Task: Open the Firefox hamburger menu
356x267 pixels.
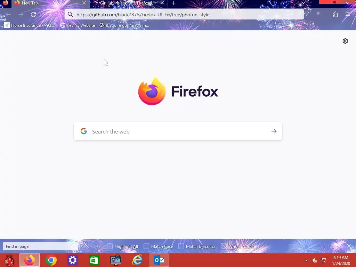Action: 348,15
